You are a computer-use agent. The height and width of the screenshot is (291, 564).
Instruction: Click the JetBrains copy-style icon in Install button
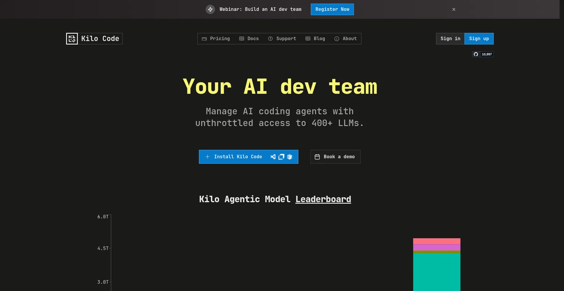click(x=281, y=157)
